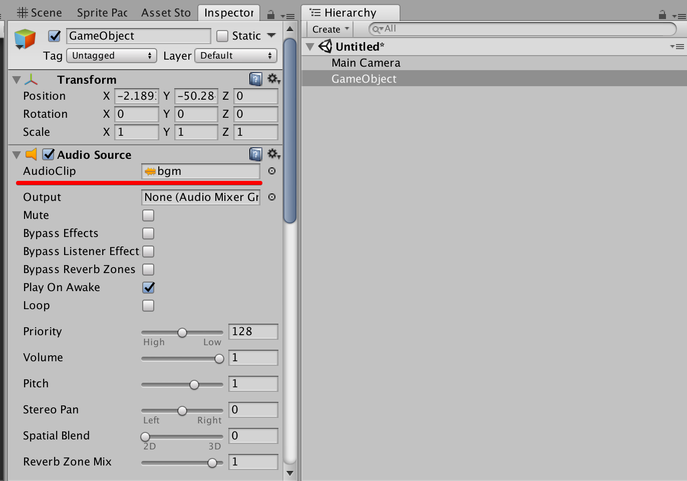
Task: Open AudioClip object picker circle
Action: pos(272,171)
